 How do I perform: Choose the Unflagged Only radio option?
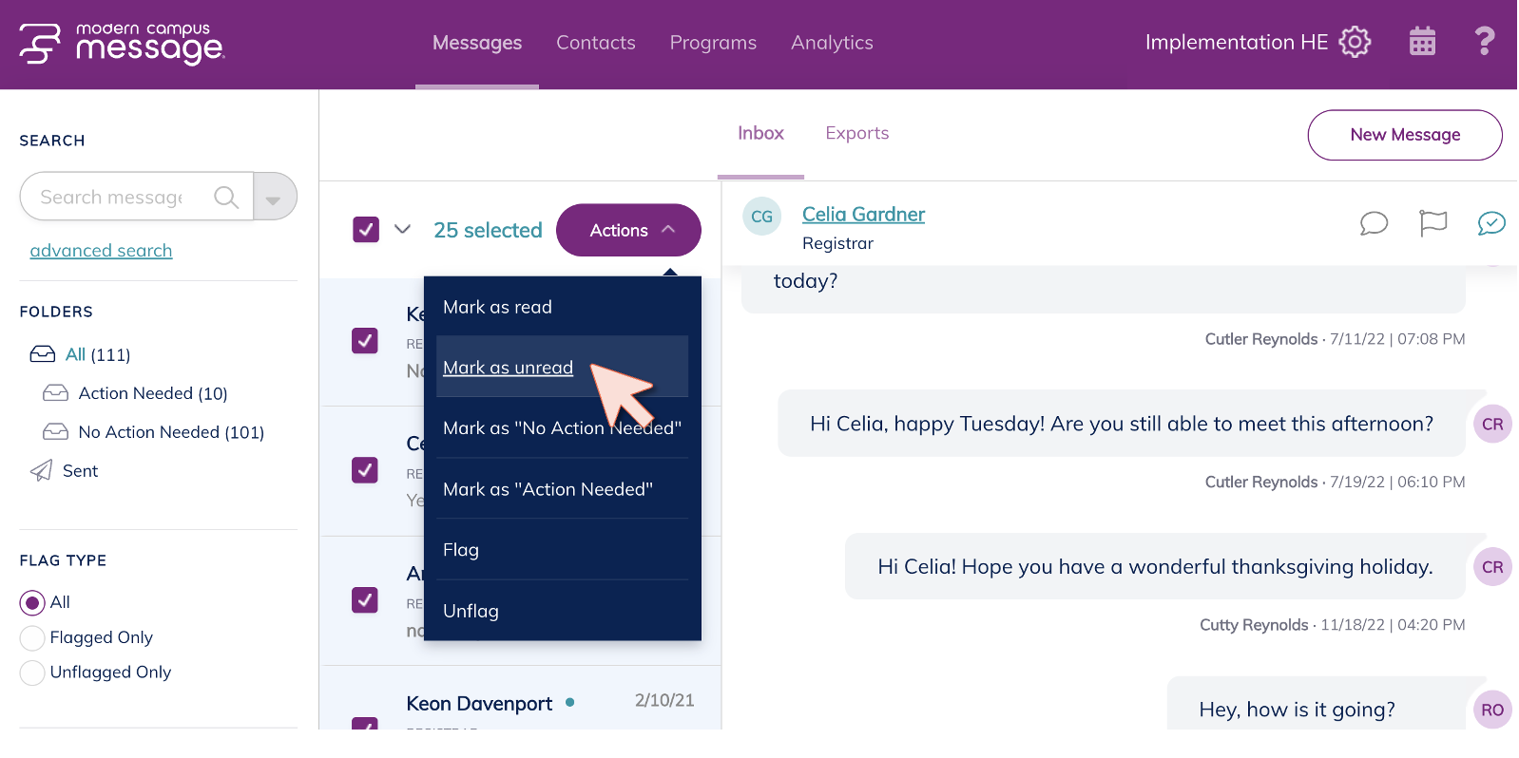coord(32,673)
